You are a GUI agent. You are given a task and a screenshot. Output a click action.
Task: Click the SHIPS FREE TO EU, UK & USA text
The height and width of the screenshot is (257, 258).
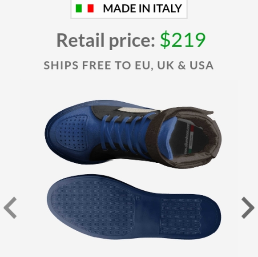129,65
